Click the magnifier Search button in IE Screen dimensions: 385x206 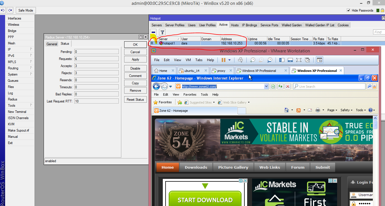(369, 87)
